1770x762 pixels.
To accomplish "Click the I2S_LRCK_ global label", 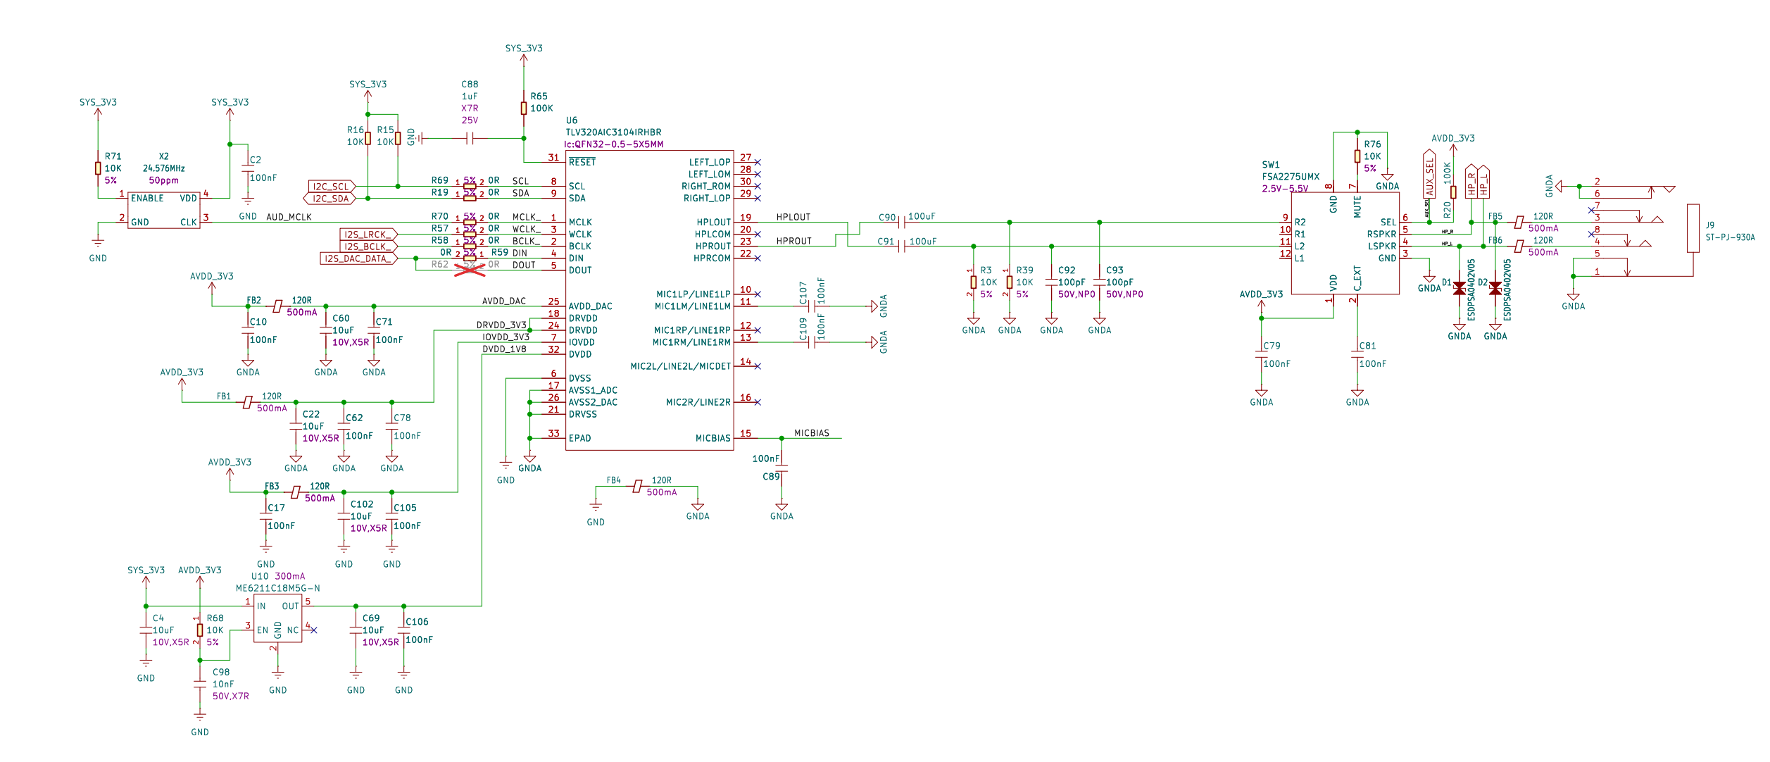I will (x=367, y=235).
